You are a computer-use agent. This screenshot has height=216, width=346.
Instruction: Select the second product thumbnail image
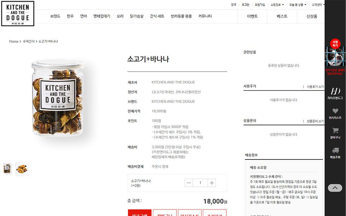(x=22, y=169)
